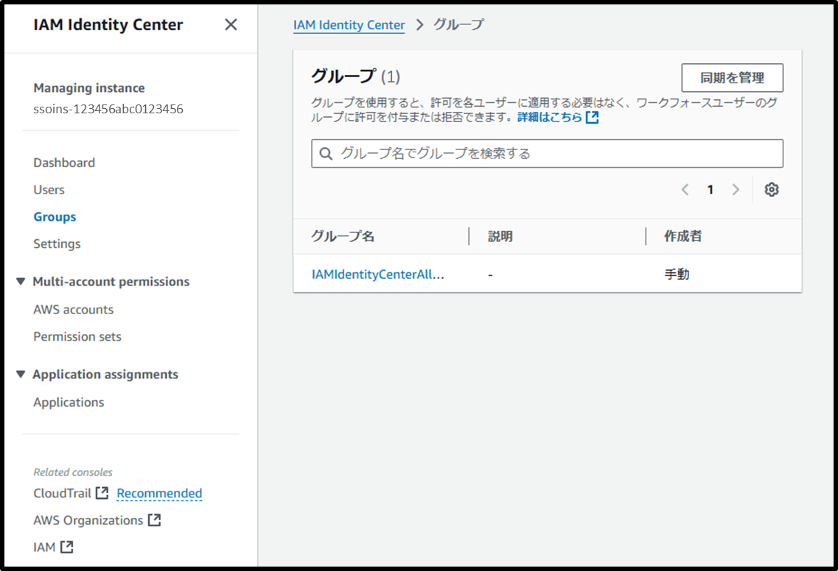Click external link icon next to CloudTrail
This screenshot has height=571, width=838.
[x=102, y=493]
